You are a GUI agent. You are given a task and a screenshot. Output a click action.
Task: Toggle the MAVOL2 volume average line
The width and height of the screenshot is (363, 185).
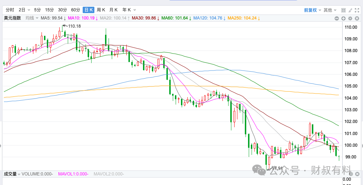(x=109, y=174)
